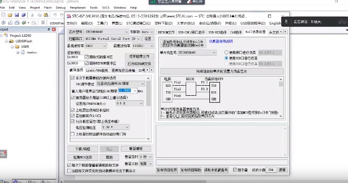Click microphone icon in speaking overlay

coord(286,22)
